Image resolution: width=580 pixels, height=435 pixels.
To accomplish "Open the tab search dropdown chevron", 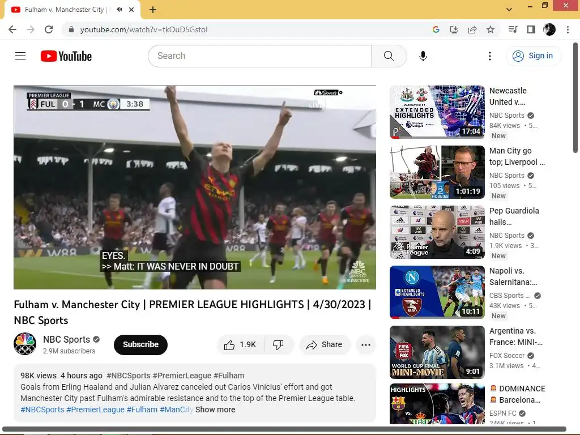I will point(509,10).
